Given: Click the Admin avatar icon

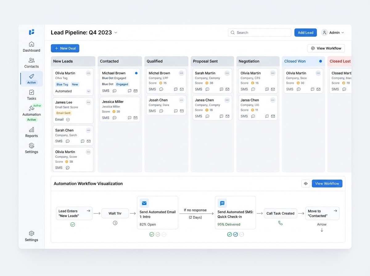Looking at the screenshot, I should pos(324,33).
